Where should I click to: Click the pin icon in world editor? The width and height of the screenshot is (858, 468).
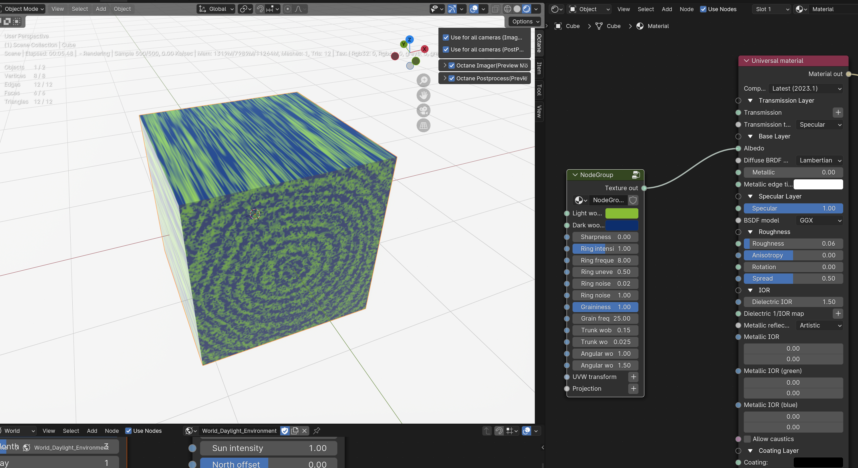(317, 431)
